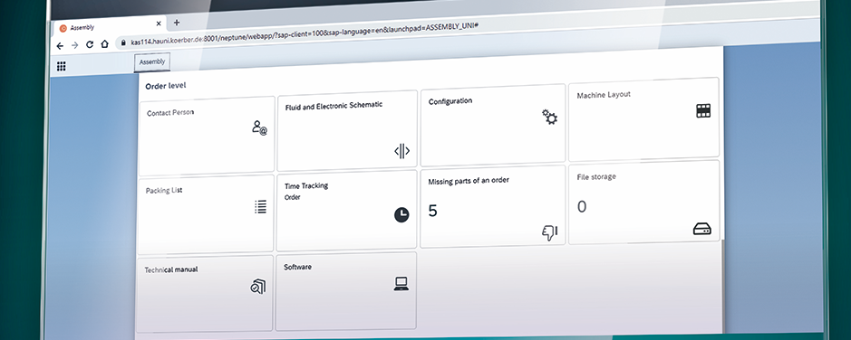Click the browser forward arrow
This screenshot has width=851, height=340.
tap(75, 45)
